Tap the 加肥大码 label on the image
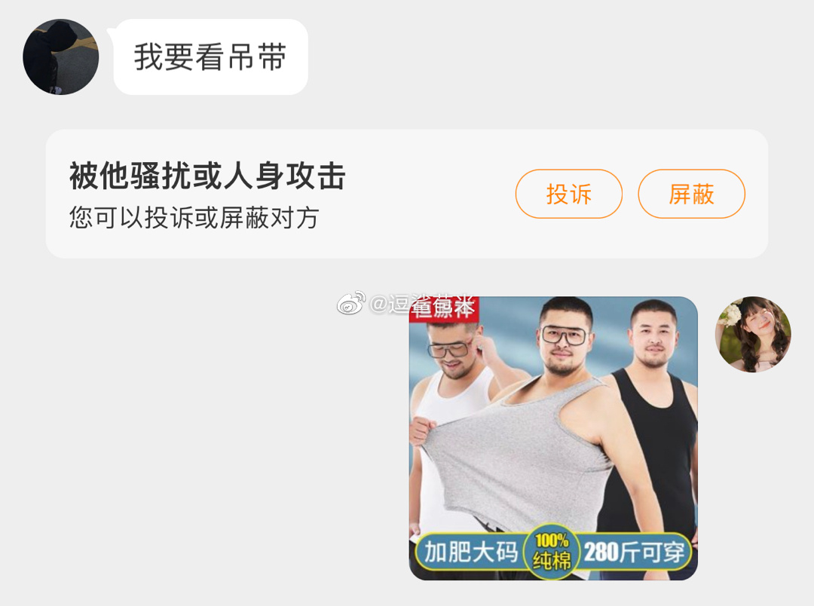Image resolution: width=814 pixels, height=606 pixels. pos(471,552)
